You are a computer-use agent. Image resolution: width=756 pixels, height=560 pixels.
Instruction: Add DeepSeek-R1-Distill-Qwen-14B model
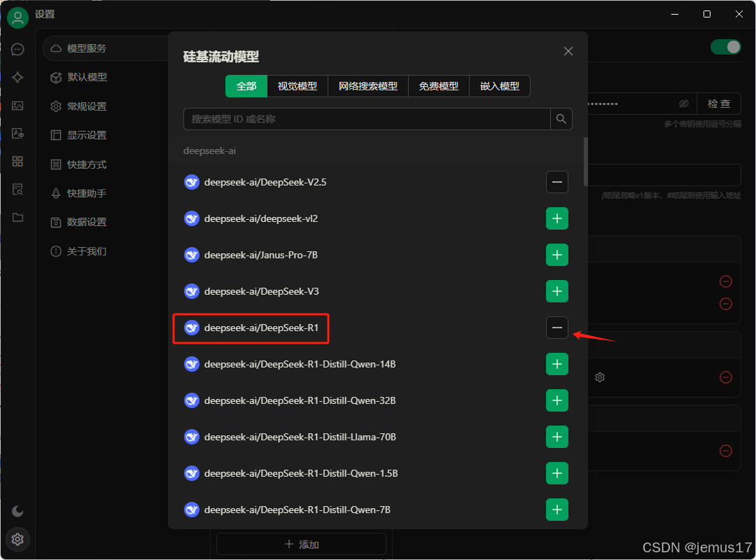pos(557,364)
